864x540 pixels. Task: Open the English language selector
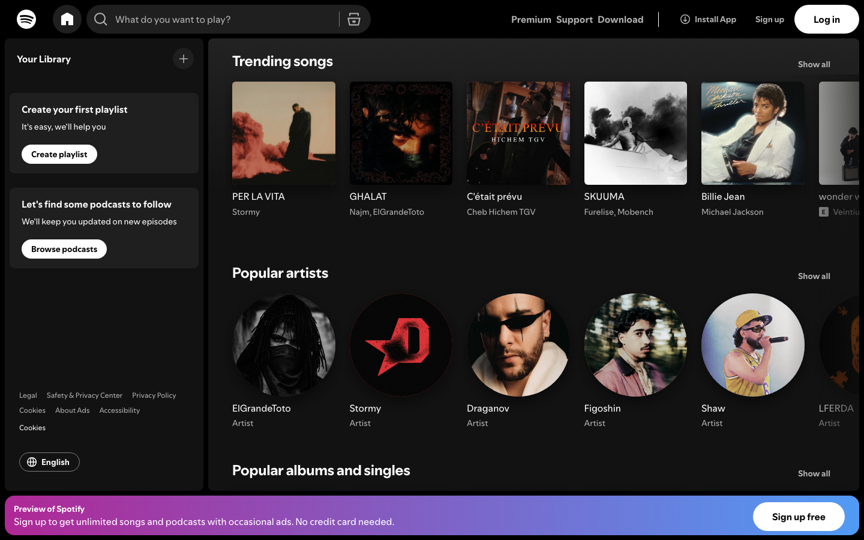[49, 462]
